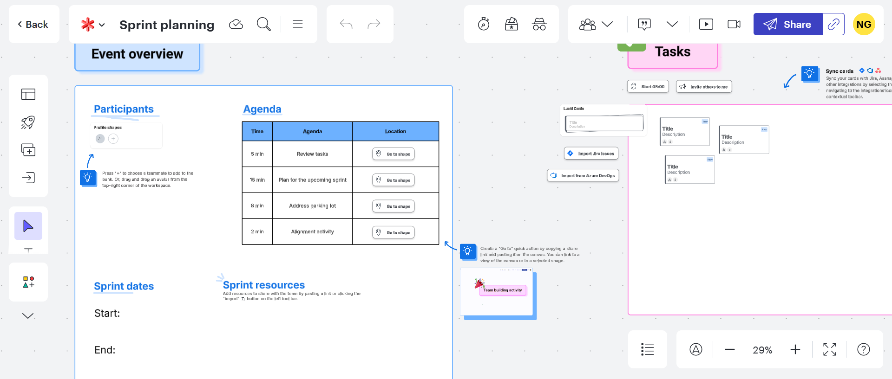This screenshot has height=379, width=892.
Task: Go back using the Back button
Action: 33,25
